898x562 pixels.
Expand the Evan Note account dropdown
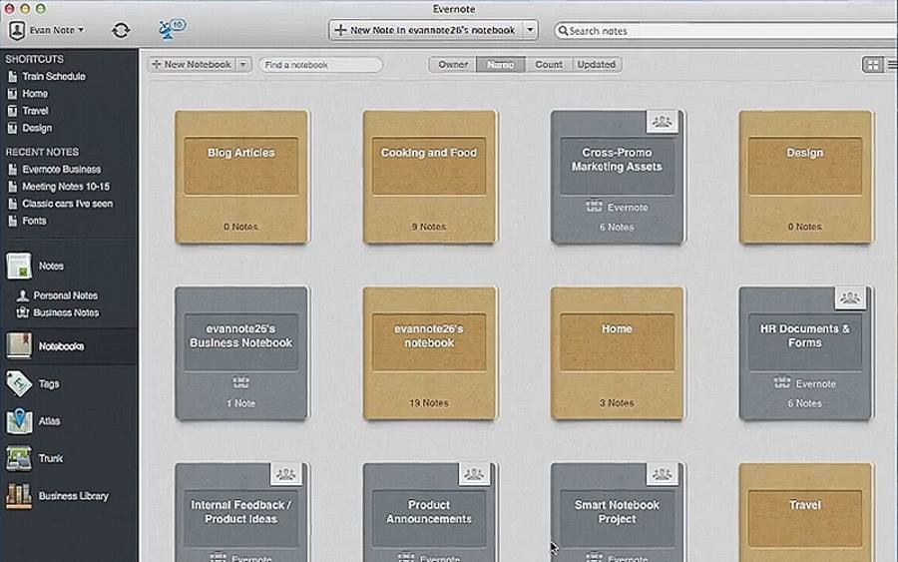pos(81,30)
